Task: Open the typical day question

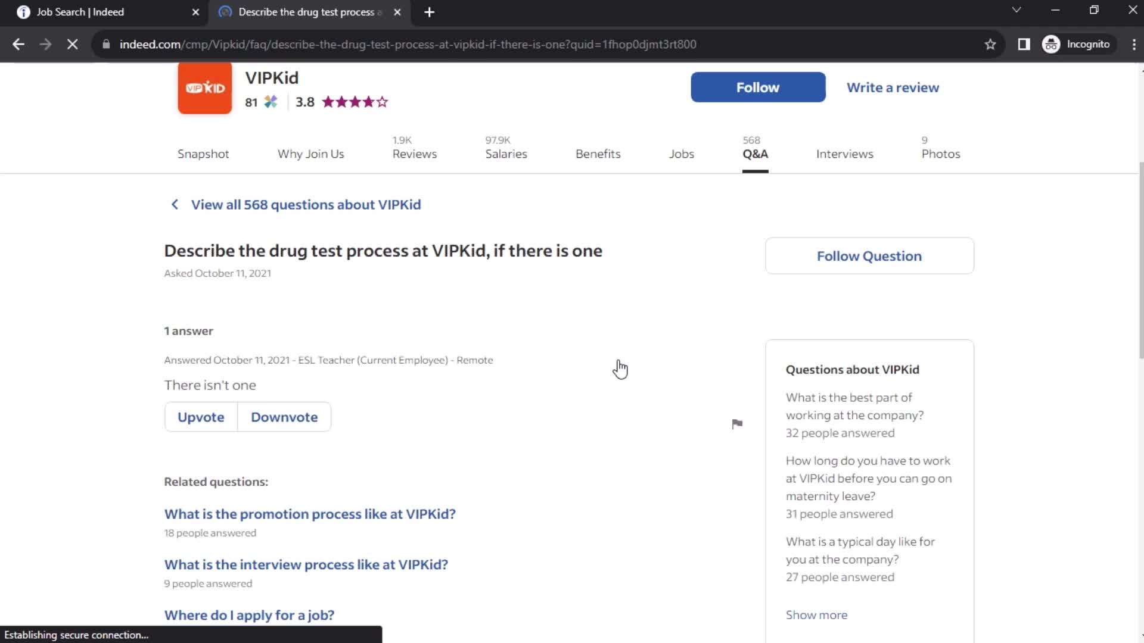Action: [x=860, y=550]
